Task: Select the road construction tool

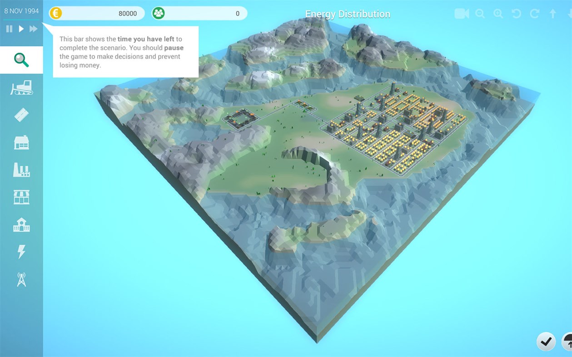Action: tap(21, 115)
